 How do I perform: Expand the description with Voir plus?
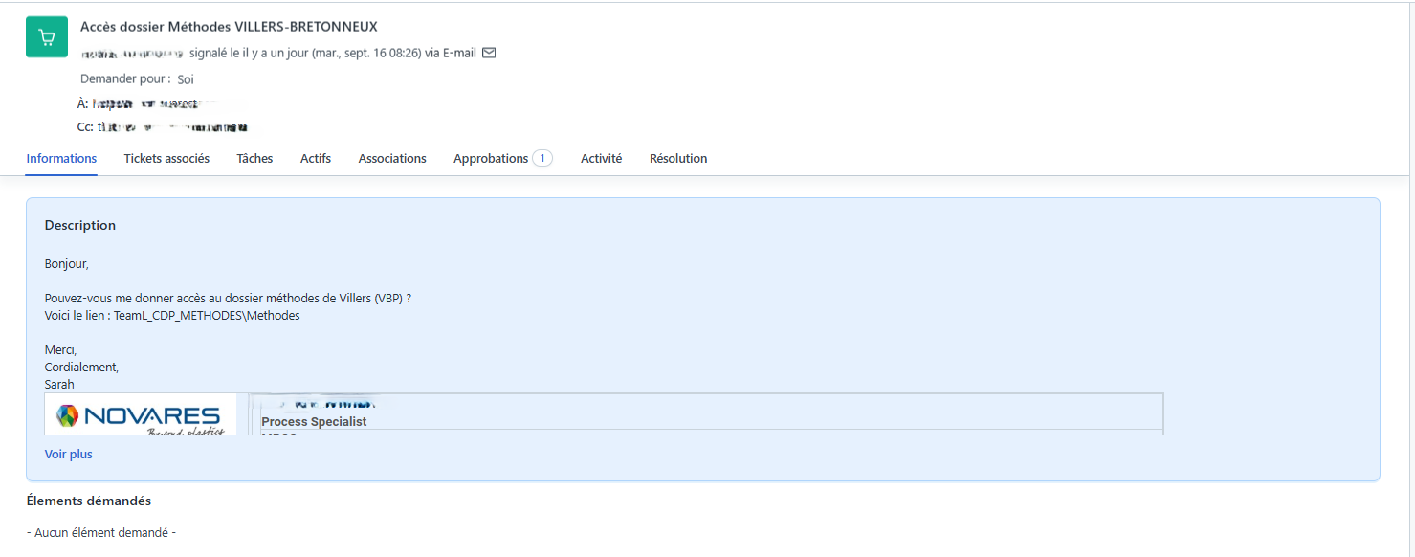point(68,453)
